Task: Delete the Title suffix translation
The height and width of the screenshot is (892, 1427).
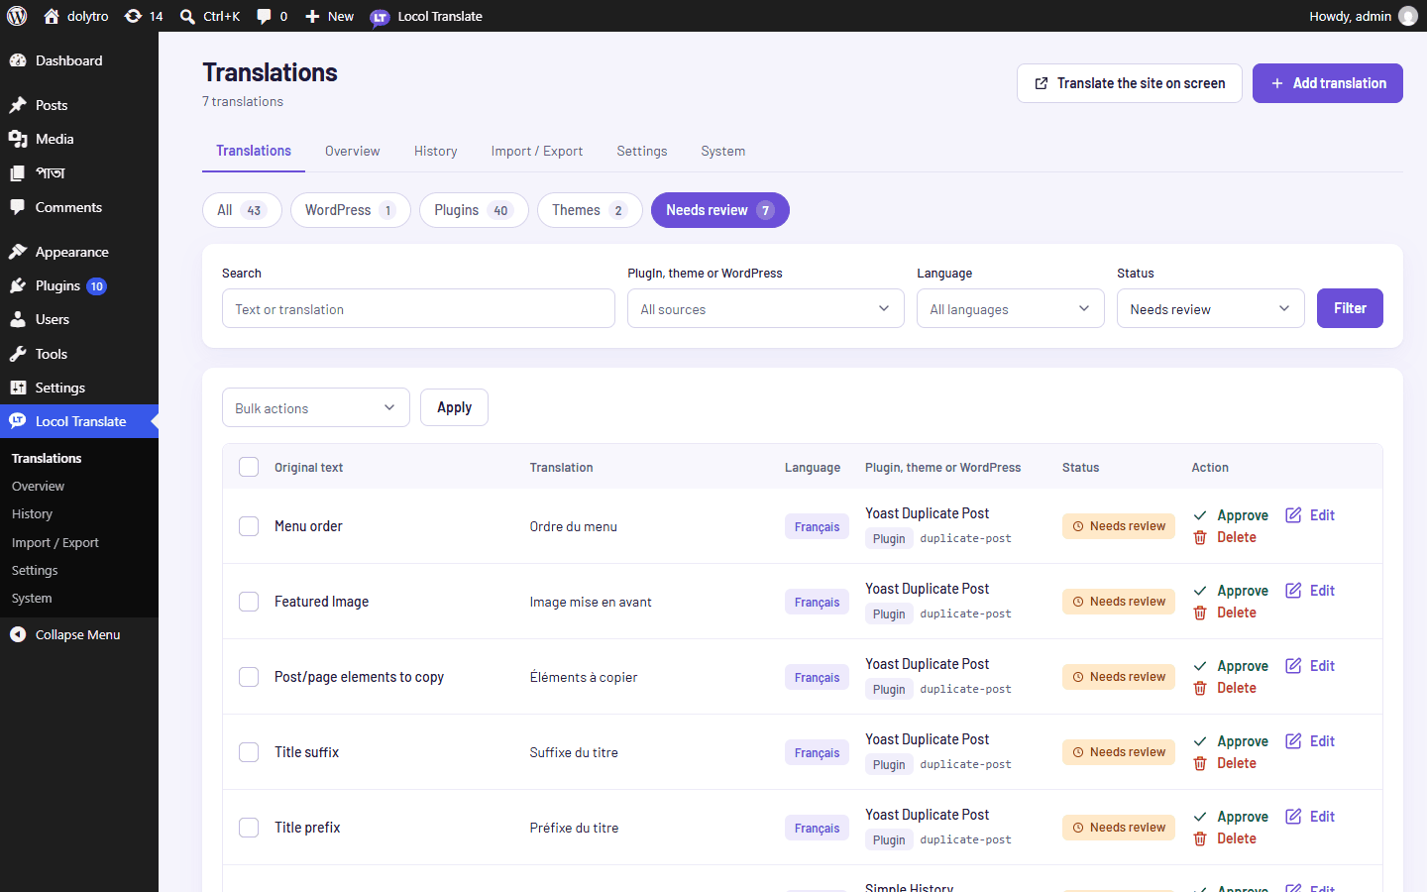Action: (x=1225, y=763)
